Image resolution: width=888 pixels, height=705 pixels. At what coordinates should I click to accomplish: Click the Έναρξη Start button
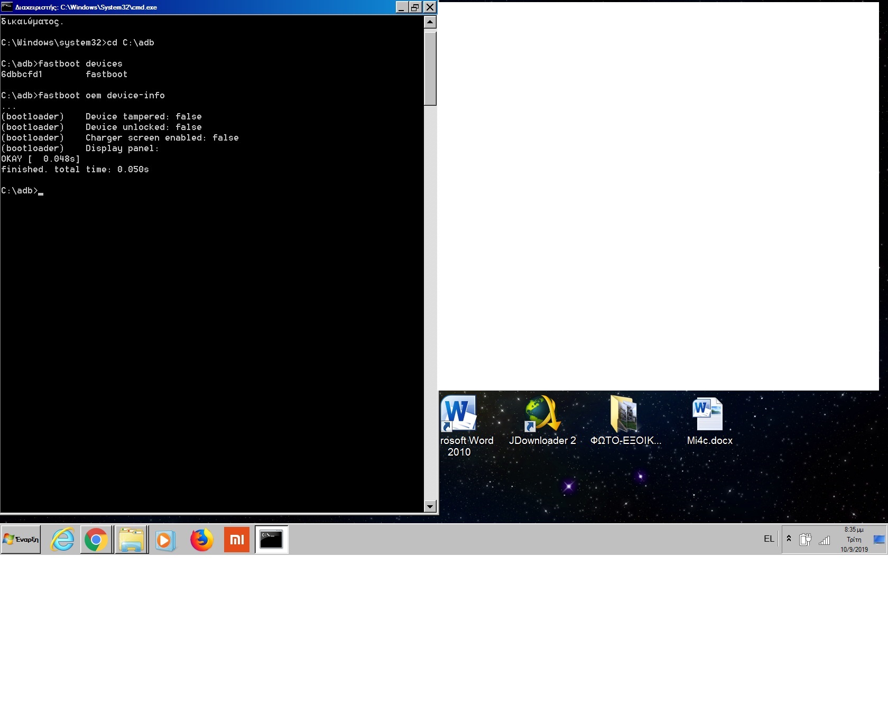pos(21,540)
